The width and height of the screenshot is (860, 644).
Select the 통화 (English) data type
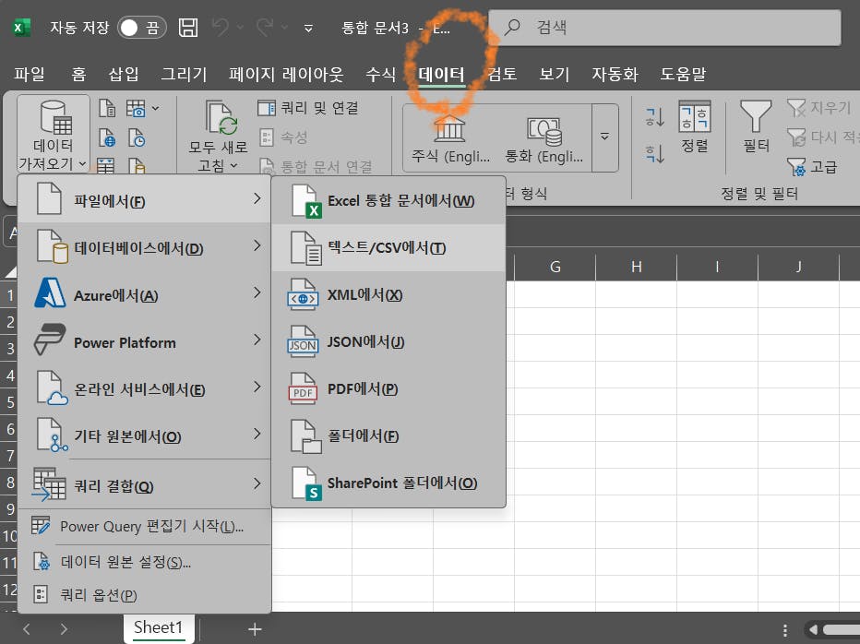click(x=544, y=137)
